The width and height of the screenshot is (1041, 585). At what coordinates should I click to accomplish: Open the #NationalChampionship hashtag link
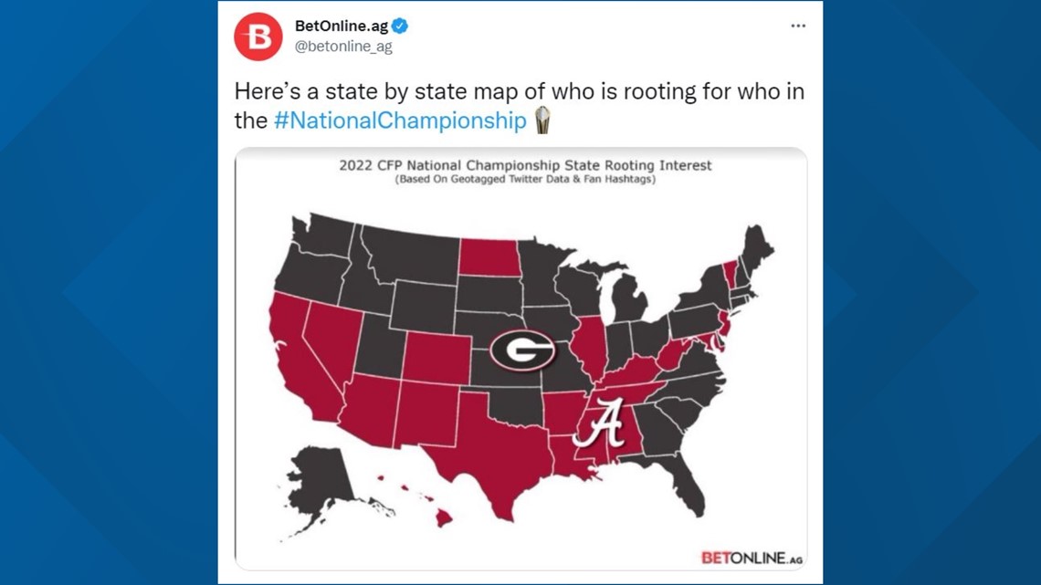tap(400, 120)
